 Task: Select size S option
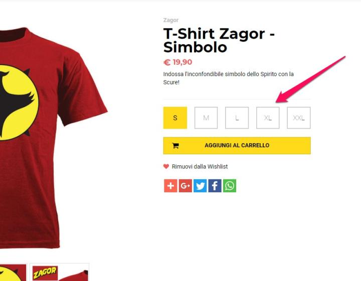(175, 118)
